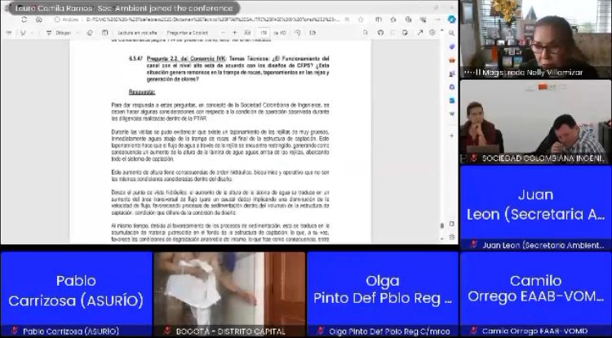This screenshot has height=338, width=612.
Task: Click the muted mic icon for Olga Pinto
Action: (x=321, y=331)
